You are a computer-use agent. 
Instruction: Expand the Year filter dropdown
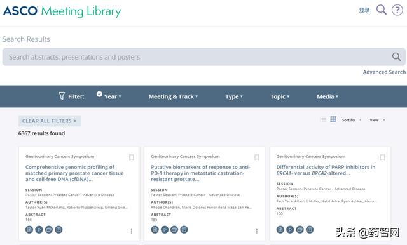[113, 96]
